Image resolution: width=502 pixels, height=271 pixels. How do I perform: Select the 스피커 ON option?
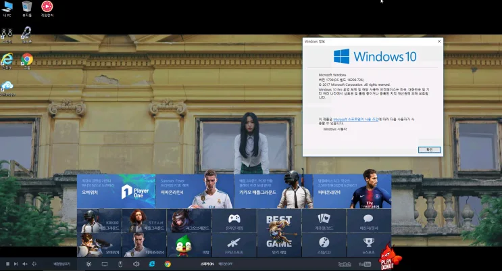207,264
